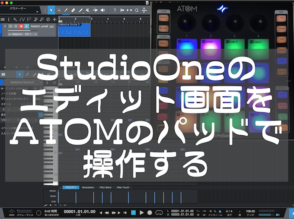Select the Range tool
The width and height of the screenshot is (294, 219).
59,10
